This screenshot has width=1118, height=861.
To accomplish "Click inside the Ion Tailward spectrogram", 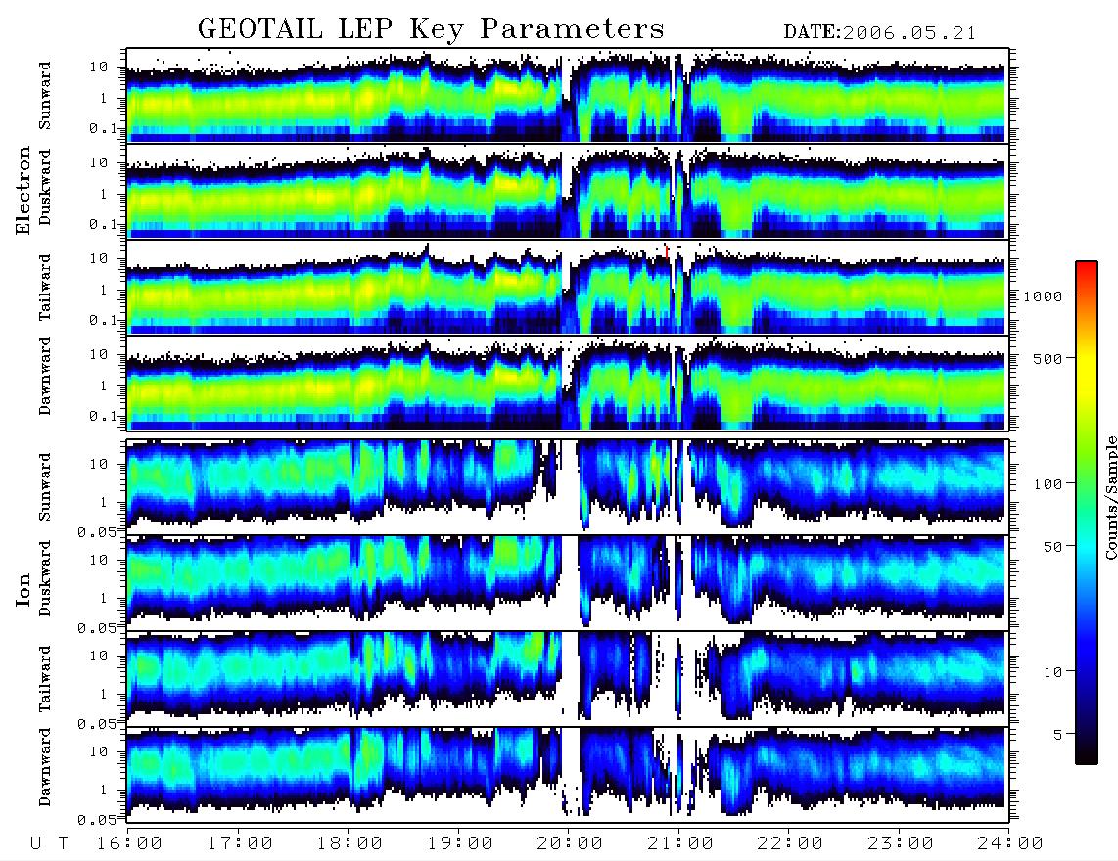I will [x=568, y=678].
